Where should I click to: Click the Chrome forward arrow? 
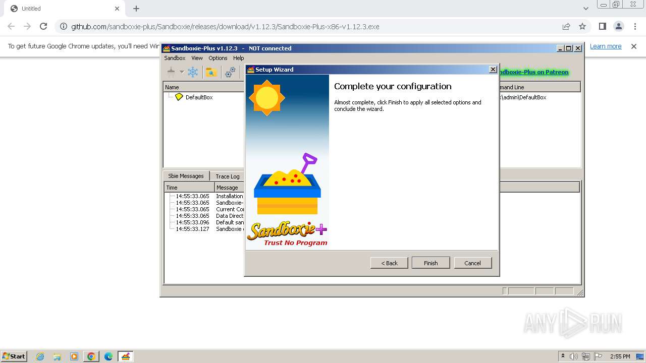tap(27, 26)
